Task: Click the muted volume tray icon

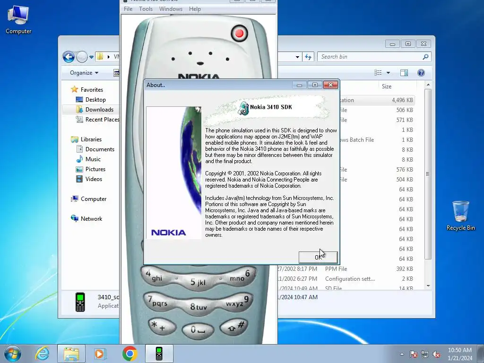Action: tap(436, 354)
